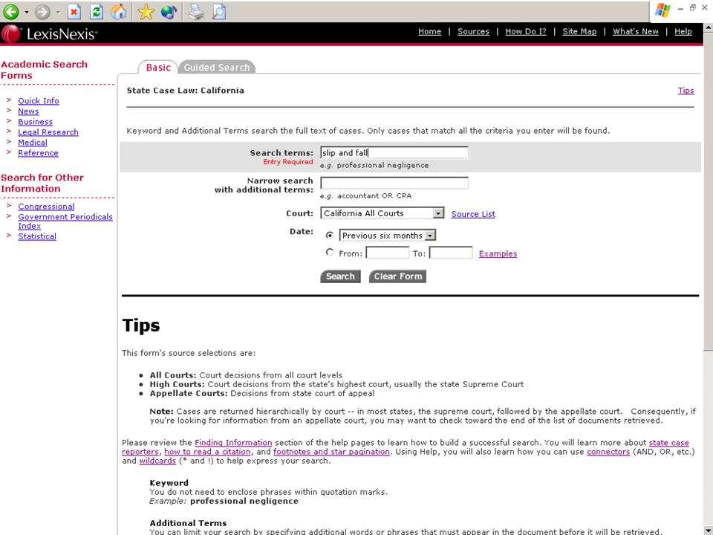Click the globe web icon in toolbar

pyautogui.click(x=169, y=12)
